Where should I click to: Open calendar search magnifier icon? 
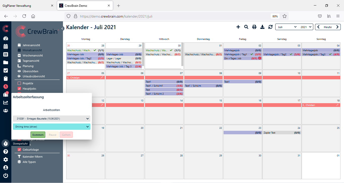(x=246, y=27)
